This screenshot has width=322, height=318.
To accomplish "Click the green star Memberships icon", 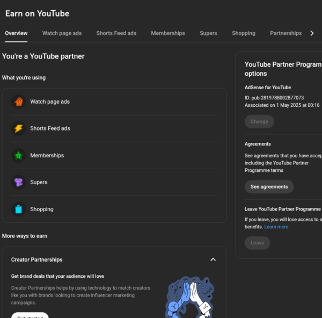I will pyautogui.click(x=18, y=155).
